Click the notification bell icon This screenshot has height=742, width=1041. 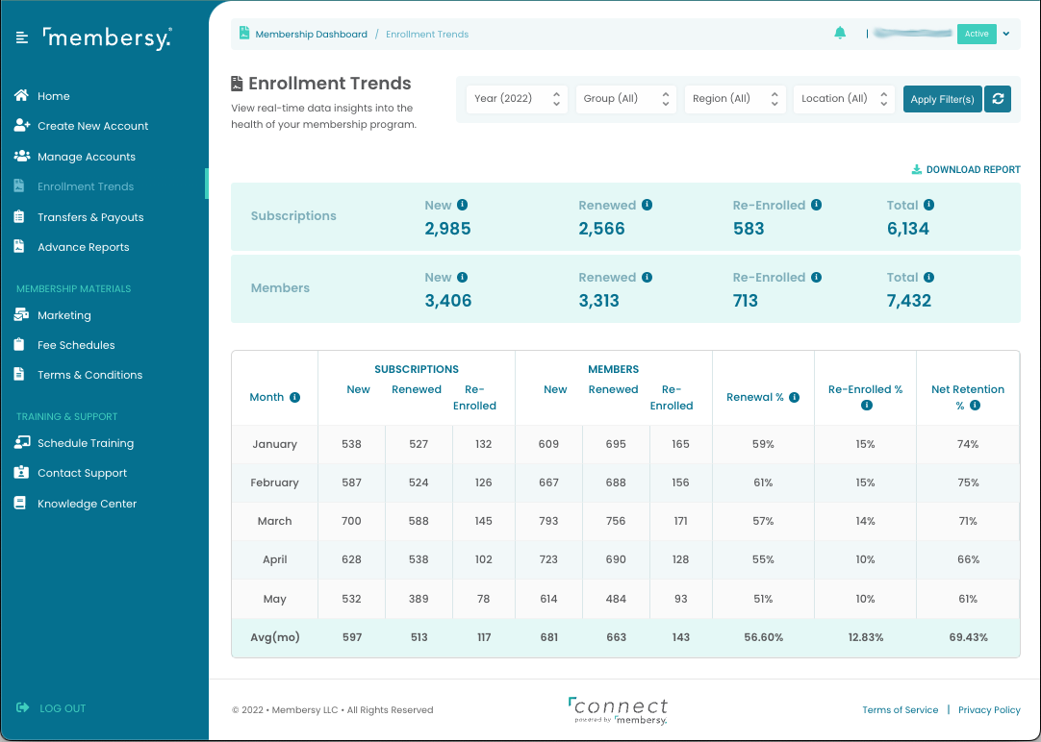(x=840, y=34)
